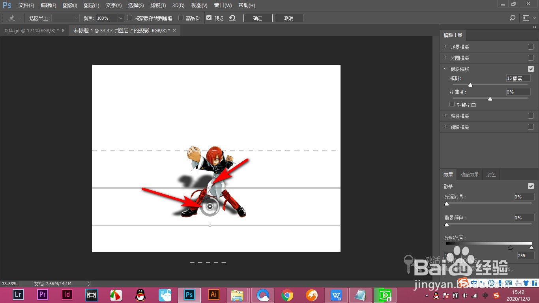Show hidden tray icons arrow

coord(427,296)
